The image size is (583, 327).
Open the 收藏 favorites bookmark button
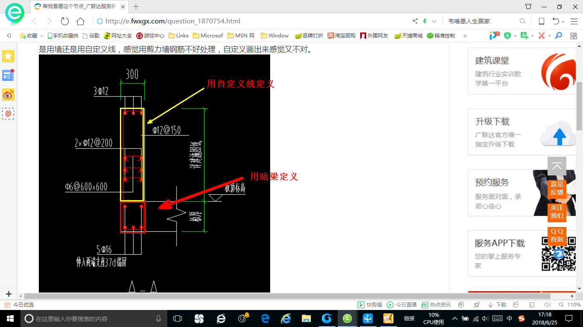29,36
